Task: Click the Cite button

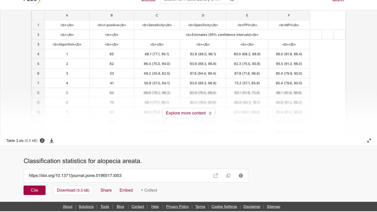Action: (34, 190)
